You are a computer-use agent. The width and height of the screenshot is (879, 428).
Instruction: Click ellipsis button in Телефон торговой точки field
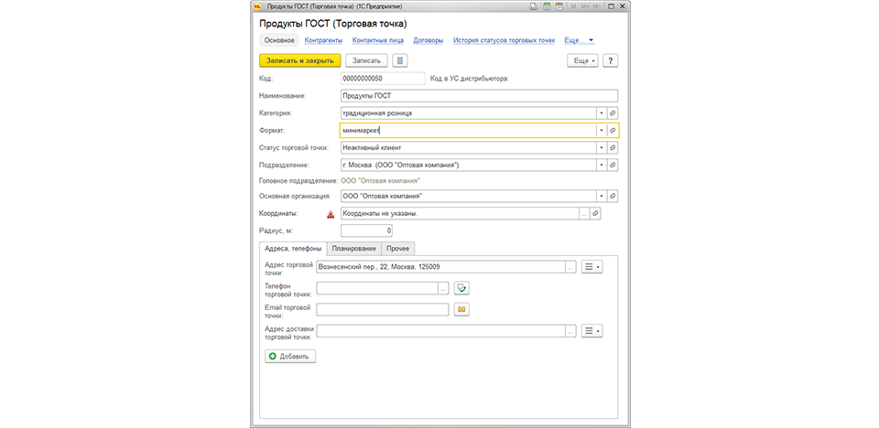443,288
